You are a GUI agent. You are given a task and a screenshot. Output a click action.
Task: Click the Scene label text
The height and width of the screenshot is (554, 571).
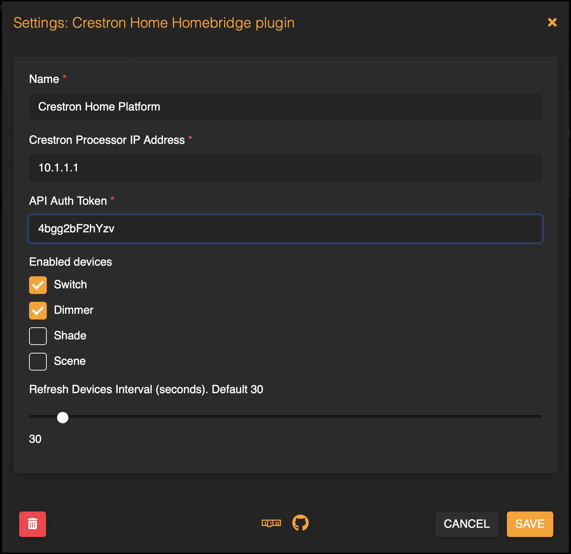tap(70, 361)
